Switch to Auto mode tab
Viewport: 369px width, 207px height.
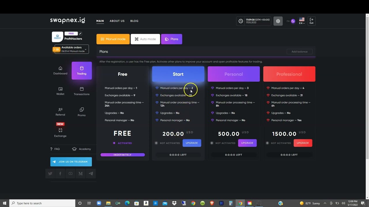(x=145, y=39)
